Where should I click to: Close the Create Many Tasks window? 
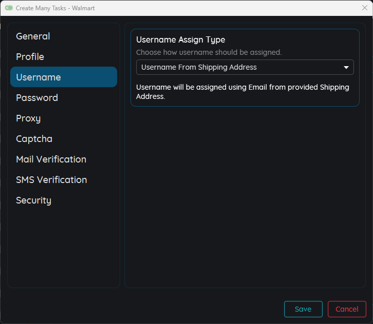pos(364,8)
